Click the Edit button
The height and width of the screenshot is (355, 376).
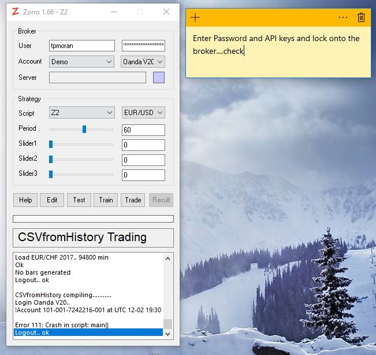tap(52, 200)
